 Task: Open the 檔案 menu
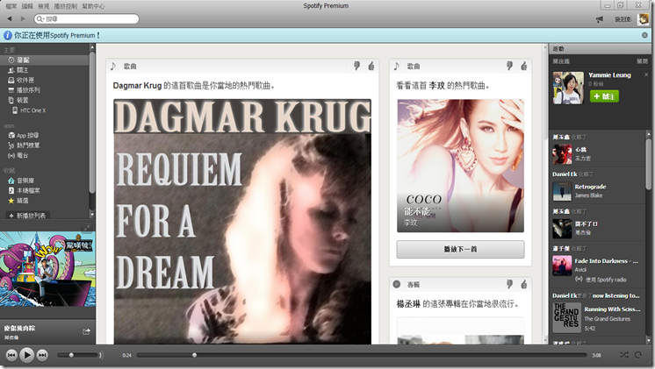[11, 6]
